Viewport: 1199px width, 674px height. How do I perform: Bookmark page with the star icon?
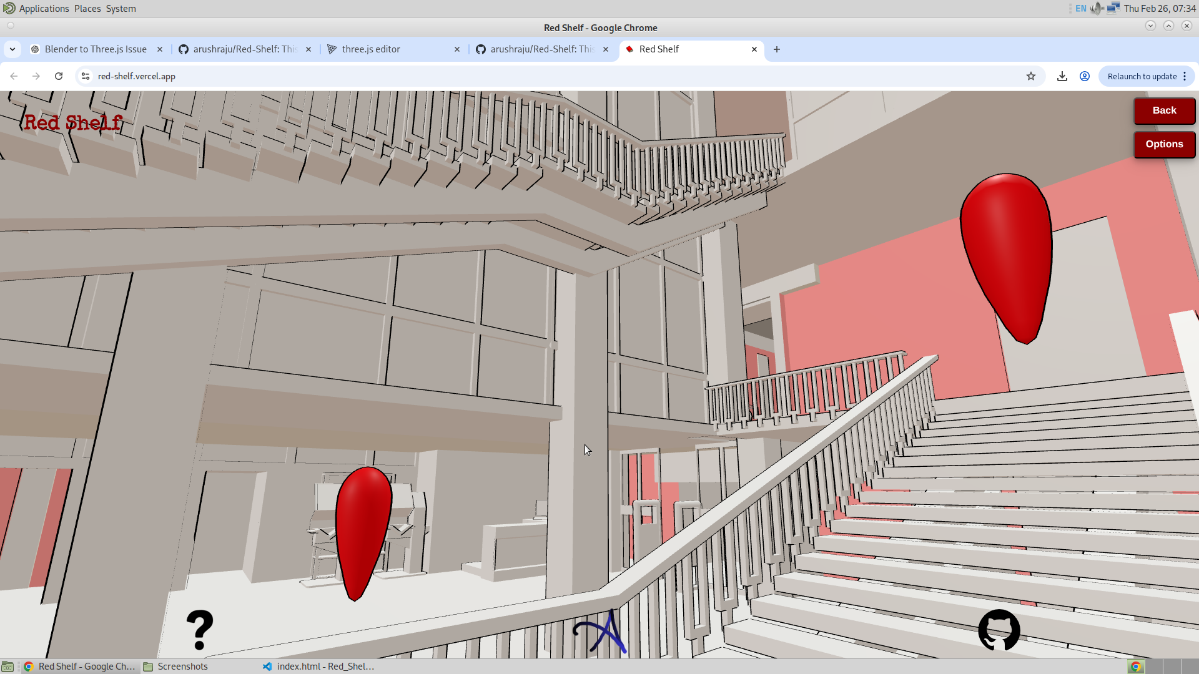coord(1031,76)
